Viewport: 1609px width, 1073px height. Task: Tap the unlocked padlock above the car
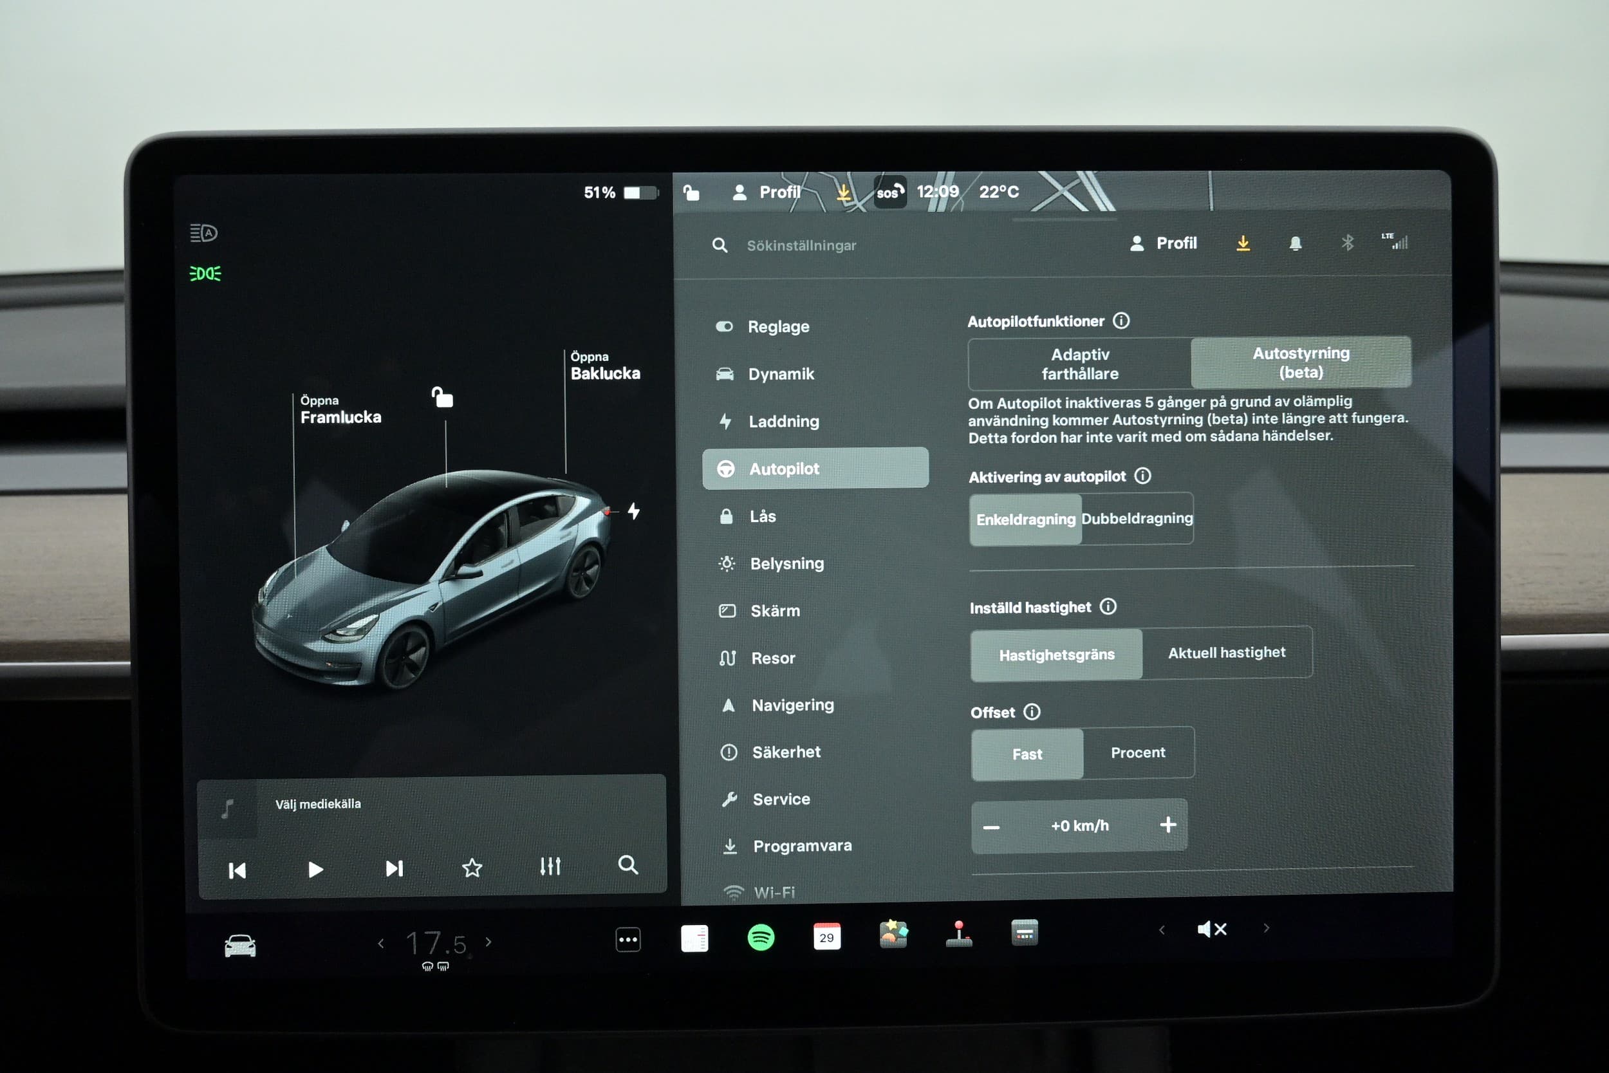click(x=443, y=397)
